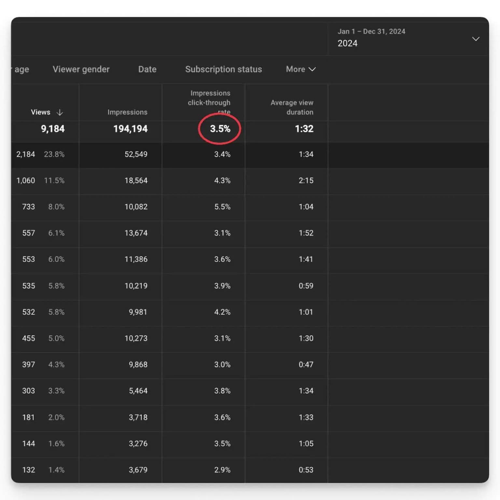This screenshot has height=500, width=500.
Task: Click the row with 18,564 impressions
Action: 136,181
